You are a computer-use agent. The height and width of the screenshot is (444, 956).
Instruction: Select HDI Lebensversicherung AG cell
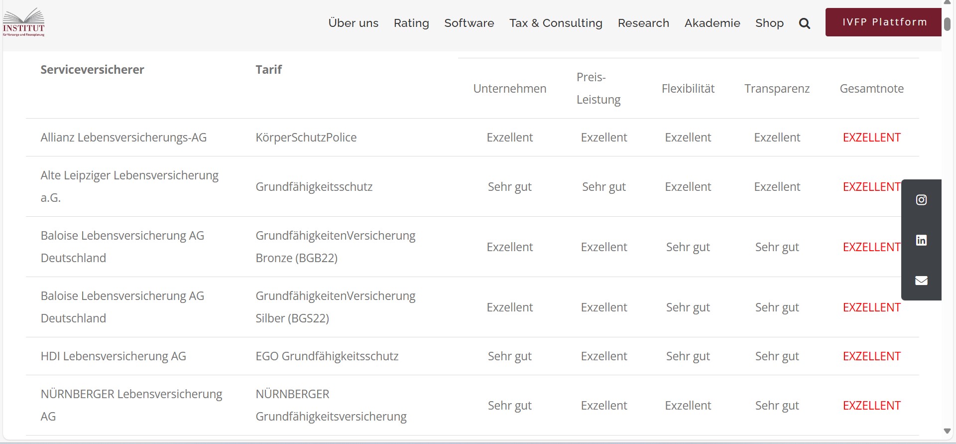click(x=113, y=356)
